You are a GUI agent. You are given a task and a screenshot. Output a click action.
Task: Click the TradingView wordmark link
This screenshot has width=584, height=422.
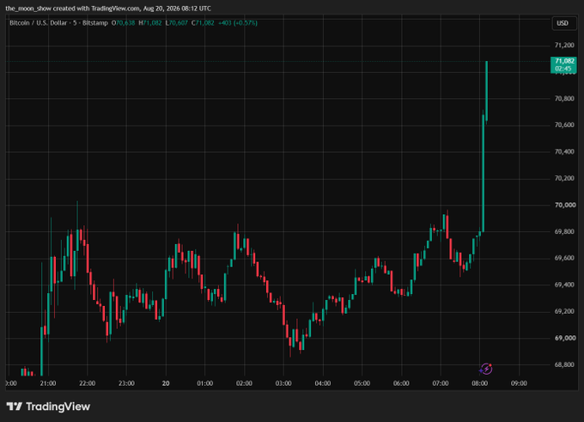(x=58, y=406)
